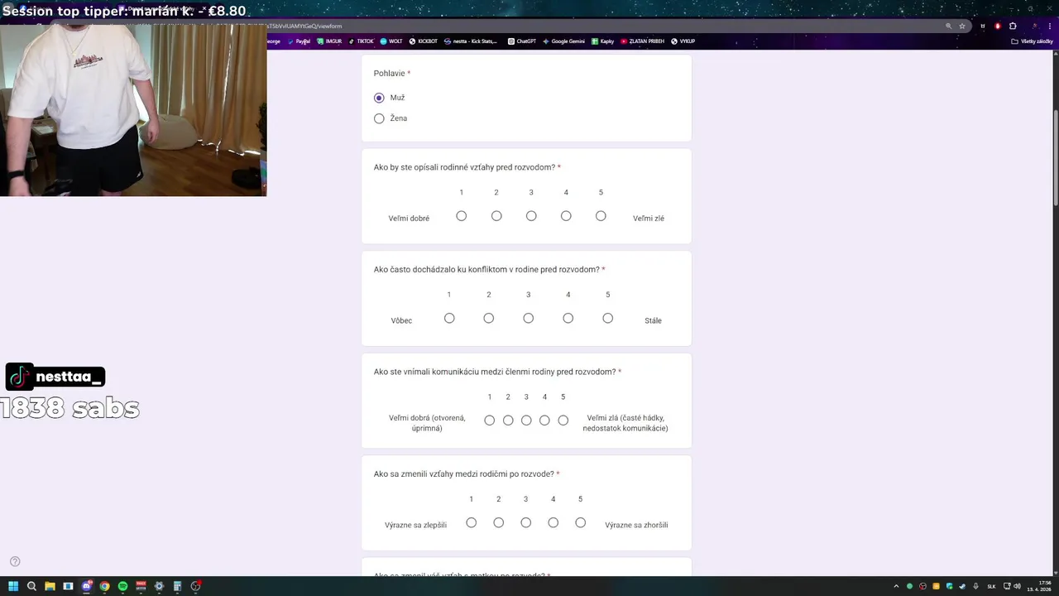
Task: Pick option 5 Stále for konflikty question
Action: coord(608,318)
